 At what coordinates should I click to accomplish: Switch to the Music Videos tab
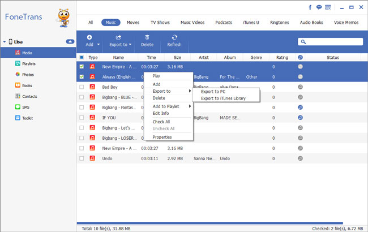192,23
